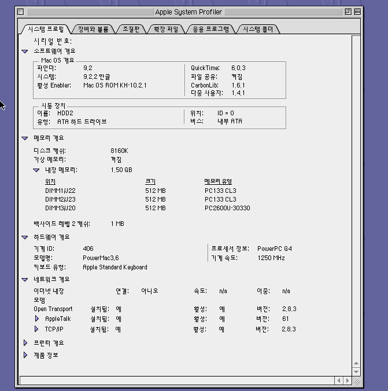Select the 확장 파일 tab
Image resolution: width=388 pixels, height=391 pixels.
[165, 29]
